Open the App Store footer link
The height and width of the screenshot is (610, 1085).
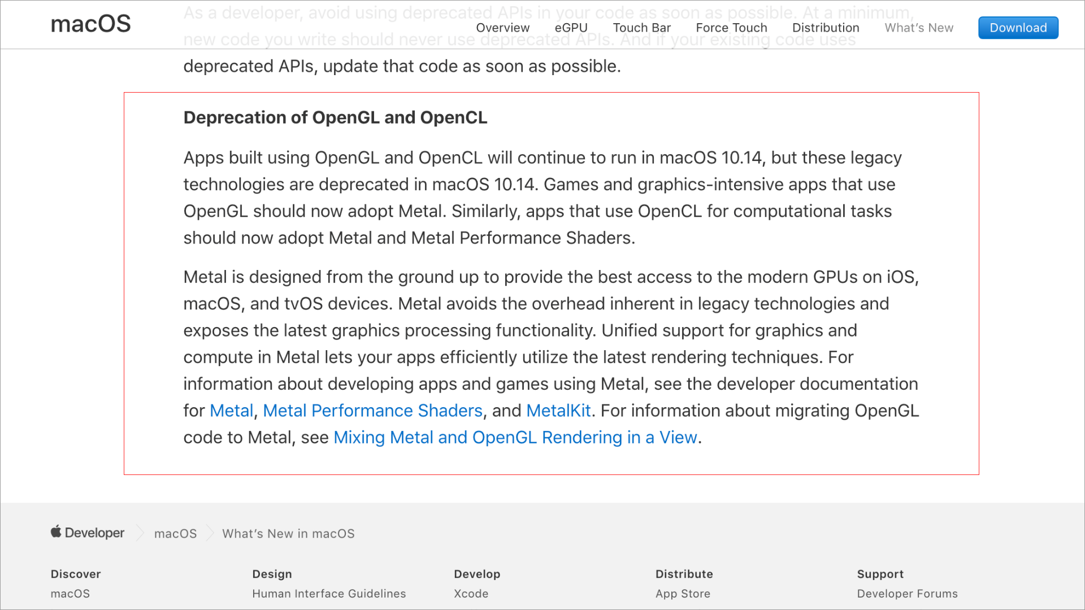coord(683,594)
